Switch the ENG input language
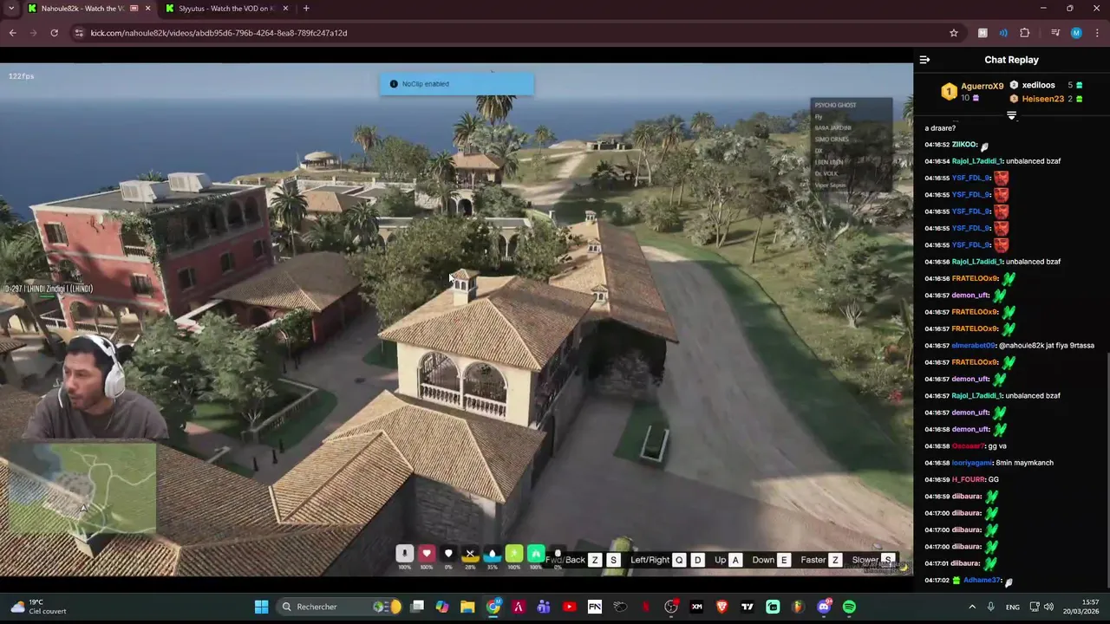This screenshot has width=1110, height=624. coord(1012,607)
